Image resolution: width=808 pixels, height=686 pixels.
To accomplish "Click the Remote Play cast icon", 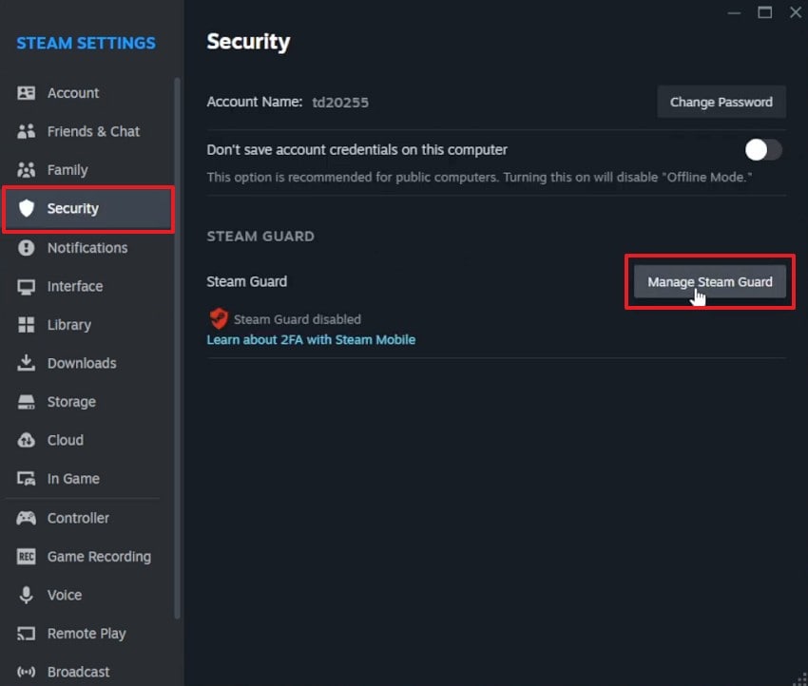I will click(x=27, y=634).
